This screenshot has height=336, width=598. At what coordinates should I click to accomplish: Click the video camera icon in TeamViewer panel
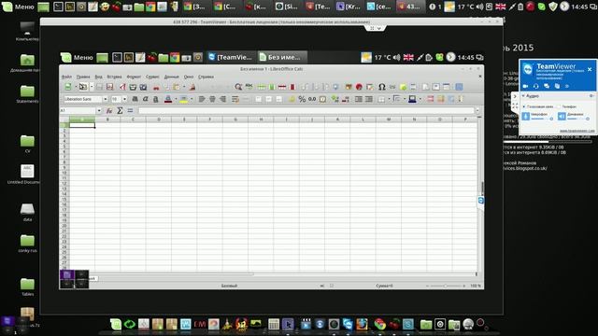[525, 86]
